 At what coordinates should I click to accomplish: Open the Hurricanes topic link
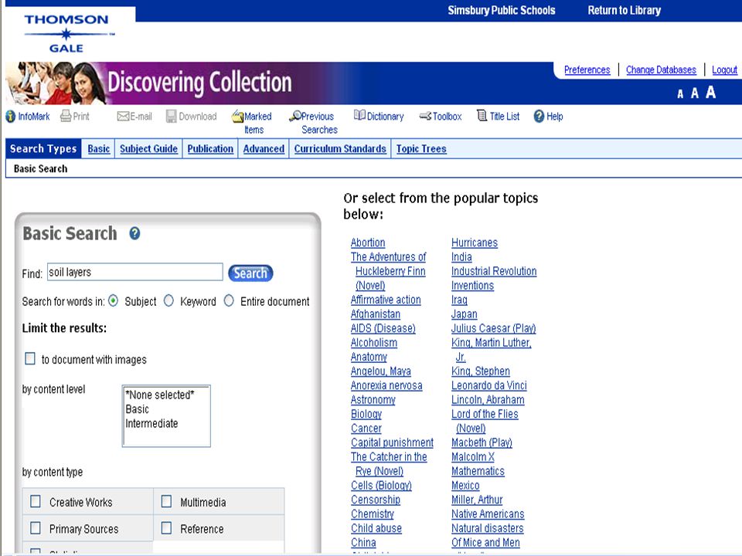474,242
